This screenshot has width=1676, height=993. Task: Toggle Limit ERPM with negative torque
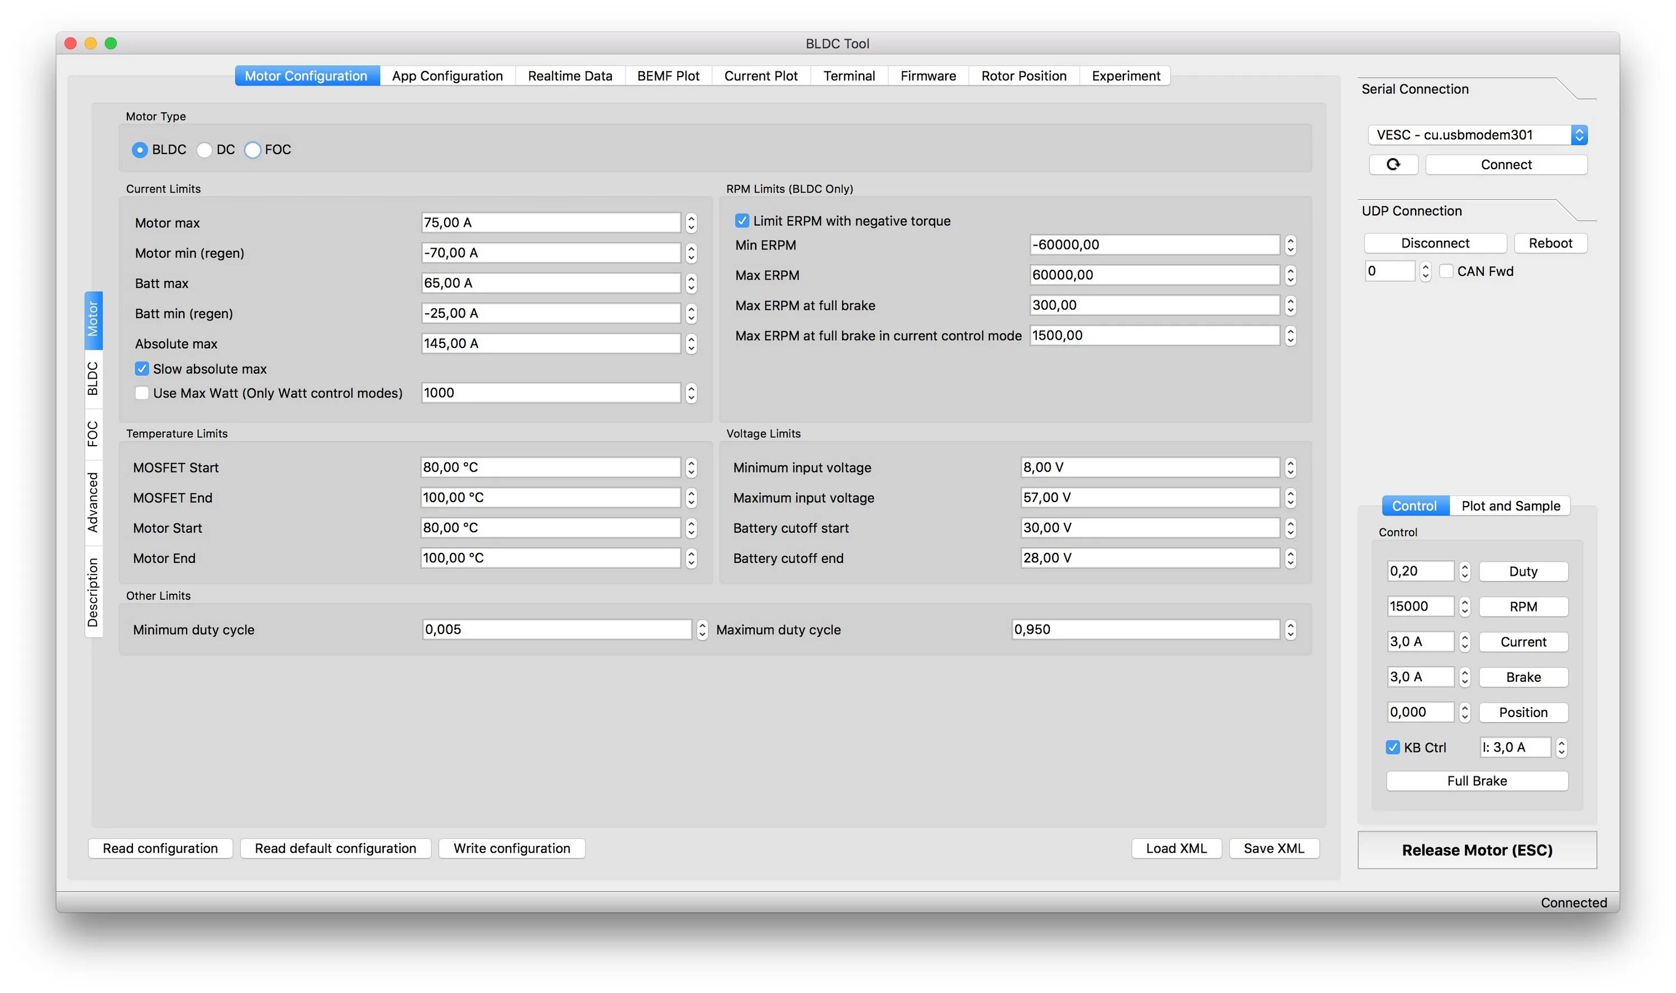(x=741, y=221)
